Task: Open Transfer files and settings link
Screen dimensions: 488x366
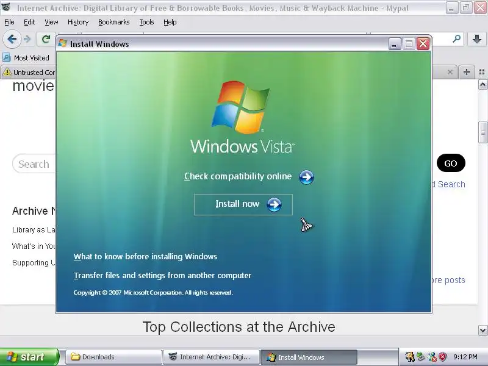Action: pos(162,276)
